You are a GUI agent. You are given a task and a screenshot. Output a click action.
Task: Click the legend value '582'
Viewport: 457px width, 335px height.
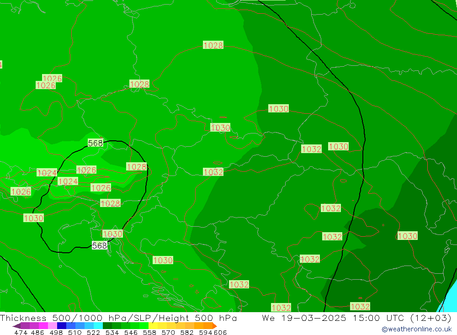(x=186, y=332)
